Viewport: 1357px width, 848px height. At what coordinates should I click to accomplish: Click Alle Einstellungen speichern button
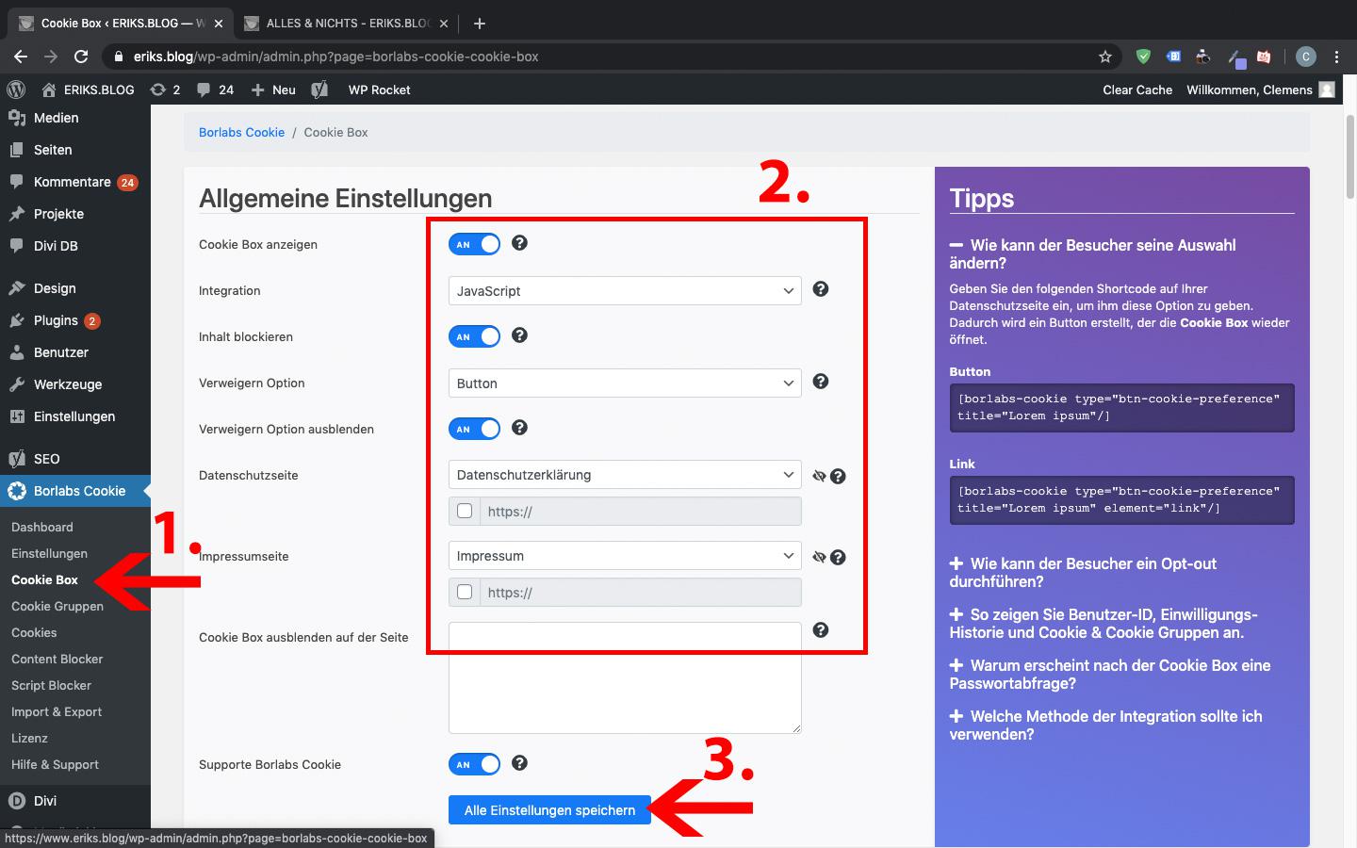[x=549, y=809]
